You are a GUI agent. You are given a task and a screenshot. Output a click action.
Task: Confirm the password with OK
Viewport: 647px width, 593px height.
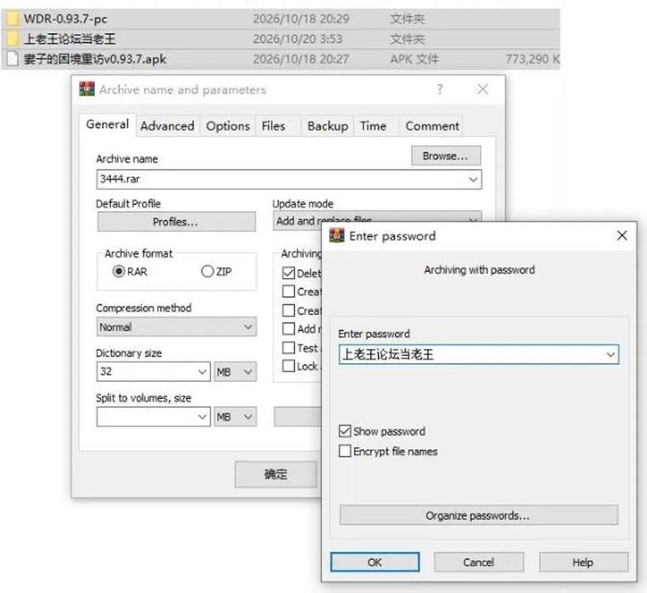(x=375, y=563)
